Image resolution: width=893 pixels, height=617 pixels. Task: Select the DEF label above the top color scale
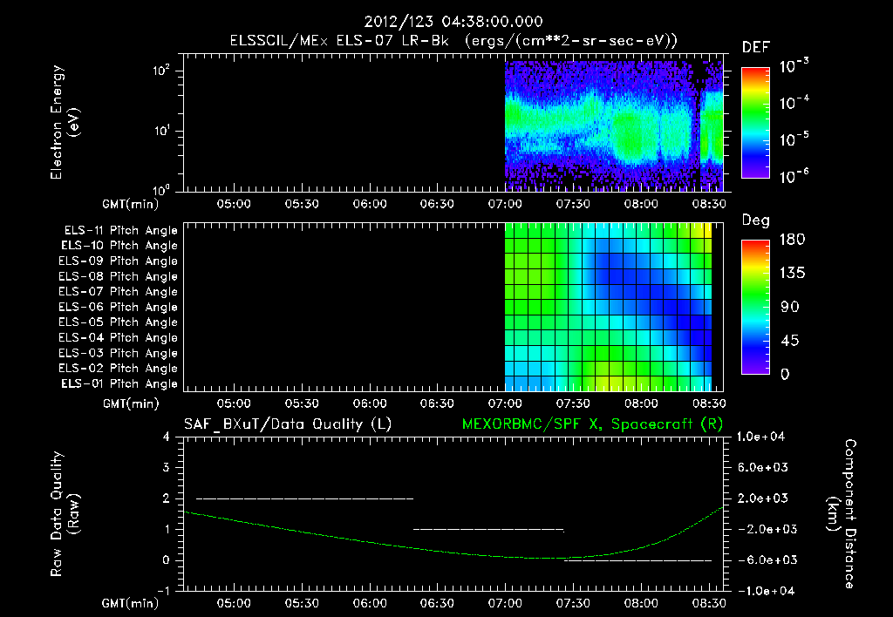[756, 48]
